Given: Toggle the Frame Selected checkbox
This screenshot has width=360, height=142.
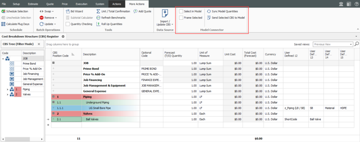Looking at the screenshot, I should (181, 18).
